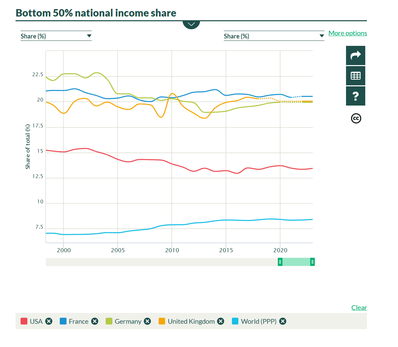The width and height of the screenshot is (398, 347).
Task: Click the Clear link
Action: (x=359, y=308)
